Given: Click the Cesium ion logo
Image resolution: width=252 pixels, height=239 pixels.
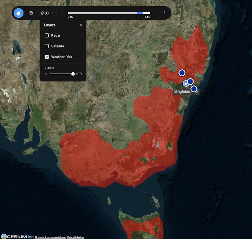Looking at the screenshot, I should click(17, 236).
